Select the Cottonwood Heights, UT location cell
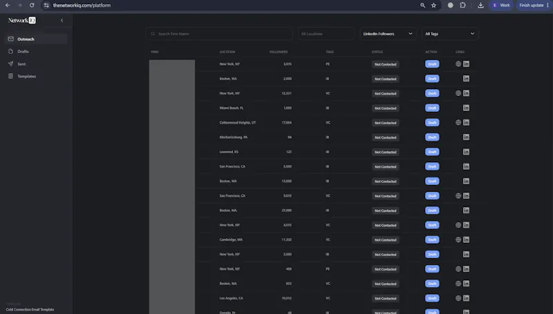Viewport: 553px width, 314px height. click(237, 123)
